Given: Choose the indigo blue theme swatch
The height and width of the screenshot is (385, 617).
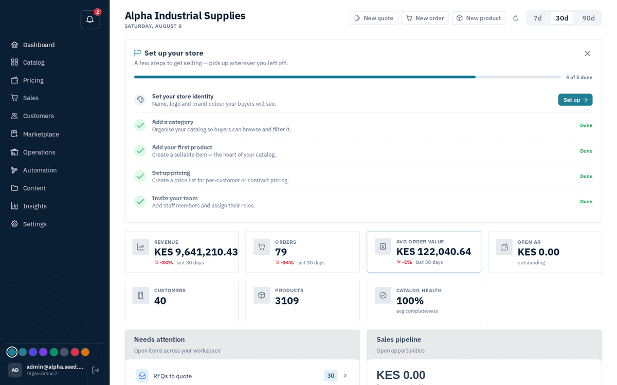Looking at the screenshot, I should point(33,352).
